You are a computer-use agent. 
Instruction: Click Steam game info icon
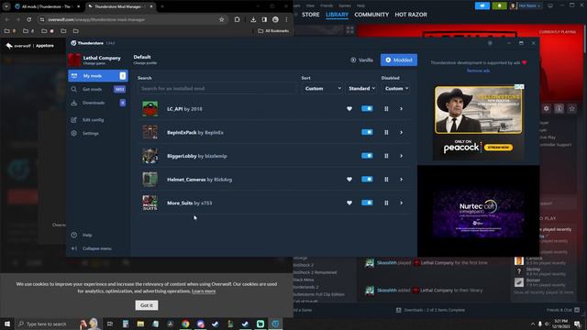tap(559, 108)
